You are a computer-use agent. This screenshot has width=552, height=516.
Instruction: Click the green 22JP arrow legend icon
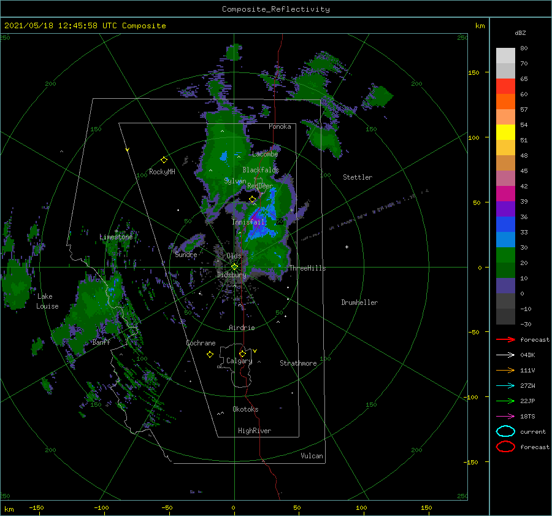coord(505,401)
